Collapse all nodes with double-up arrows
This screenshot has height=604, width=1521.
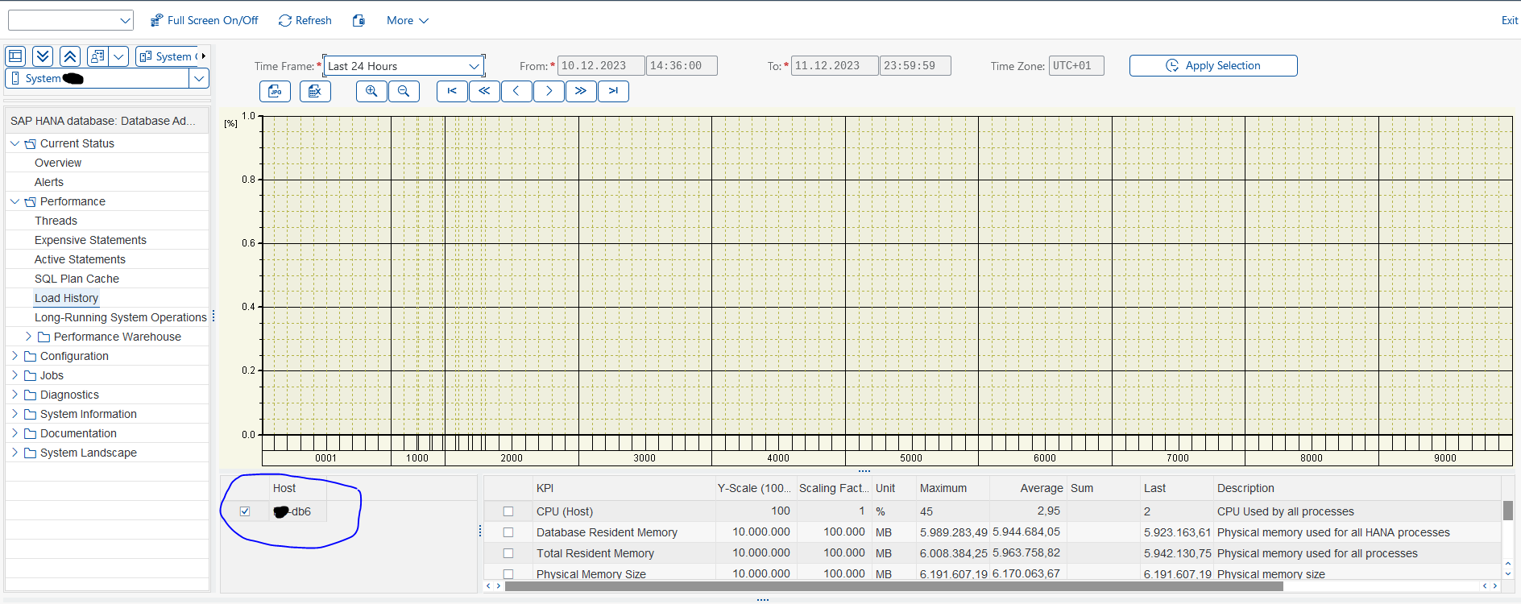pyautogui.click(x=70, y=56)
